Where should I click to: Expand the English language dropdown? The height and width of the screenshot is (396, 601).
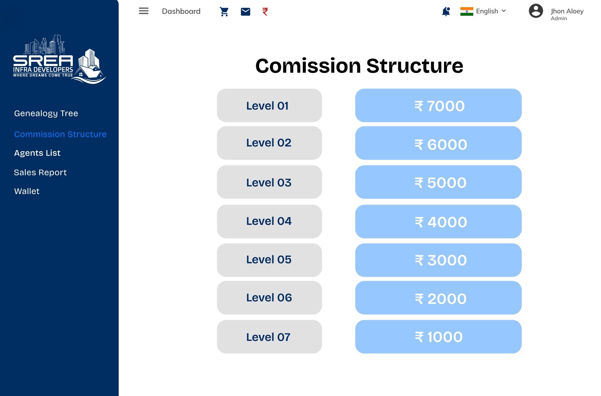(491, 11)
